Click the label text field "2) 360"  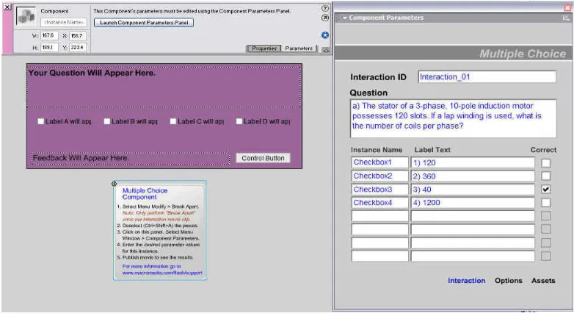click(x=473, y=176)
